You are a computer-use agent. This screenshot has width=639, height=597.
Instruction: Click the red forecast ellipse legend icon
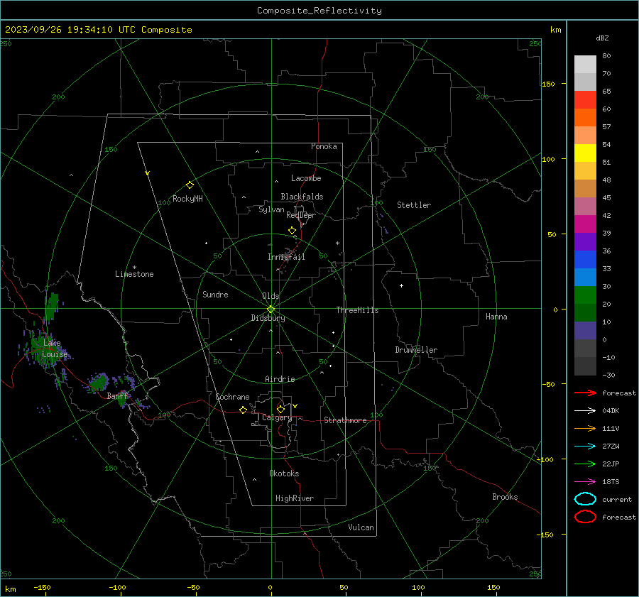pyautogui.click(x=585, y=517)
